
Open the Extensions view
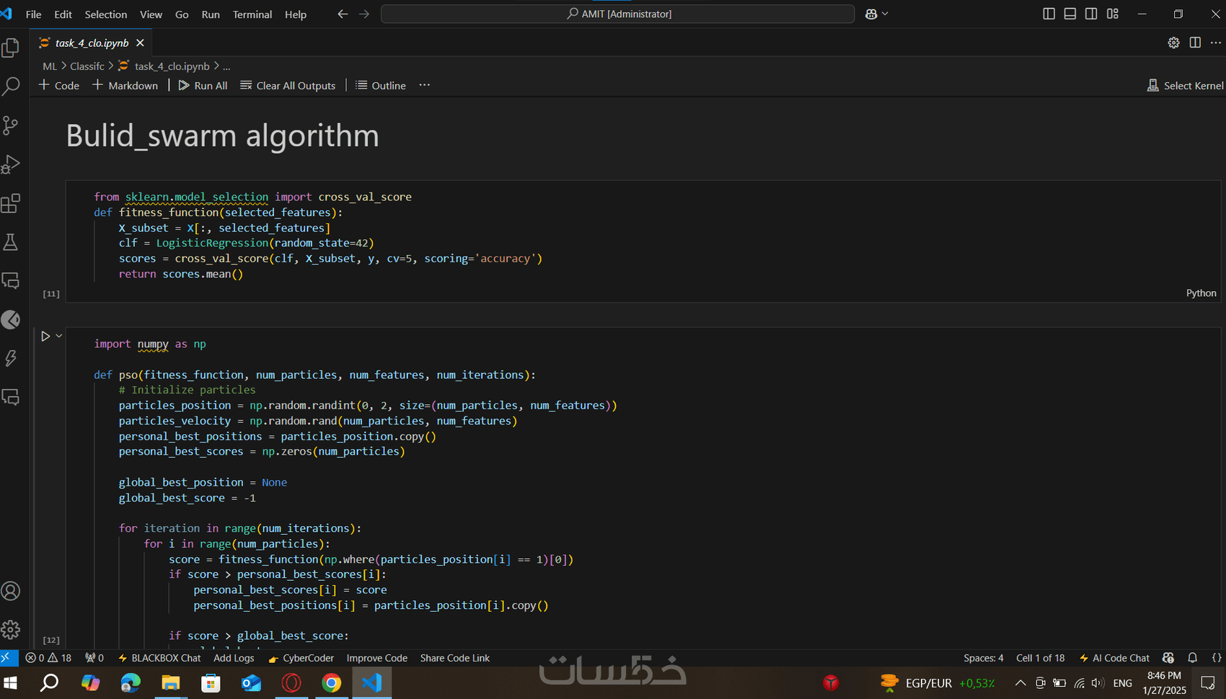11,203
